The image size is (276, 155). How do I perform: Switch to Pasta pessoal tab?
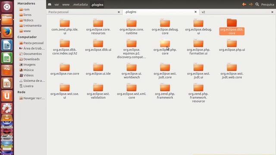click(x=85, y=12)
